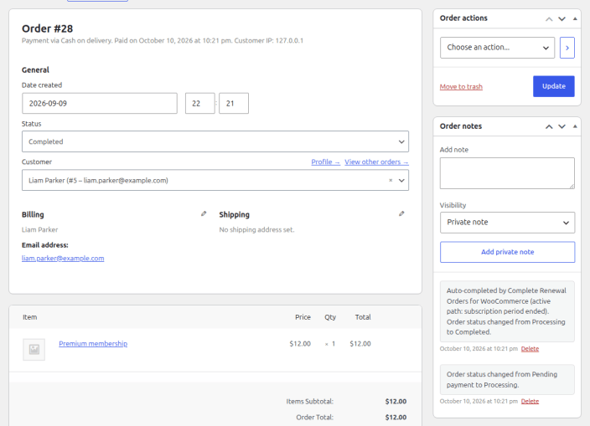590x426 pixels.
Task: Edit shipping details with pencil icon
Action: pos(401,213)
